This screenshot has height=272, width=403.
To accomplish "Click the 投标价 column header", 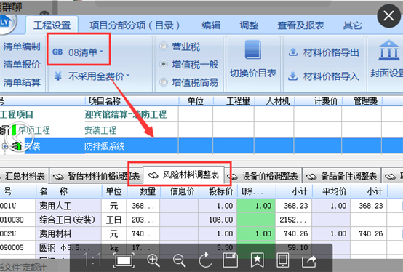I will coord(220,191).
